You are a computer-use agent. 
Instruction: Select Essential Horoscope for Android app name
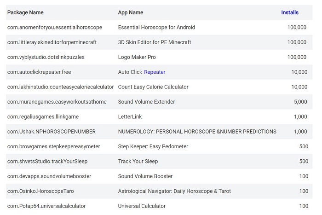[x=156, y=27]
